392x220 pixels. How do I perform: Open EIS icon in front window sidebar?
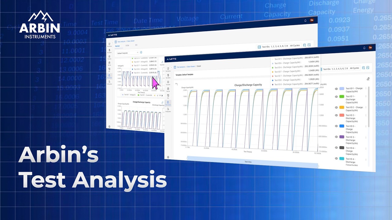(168, 97)
